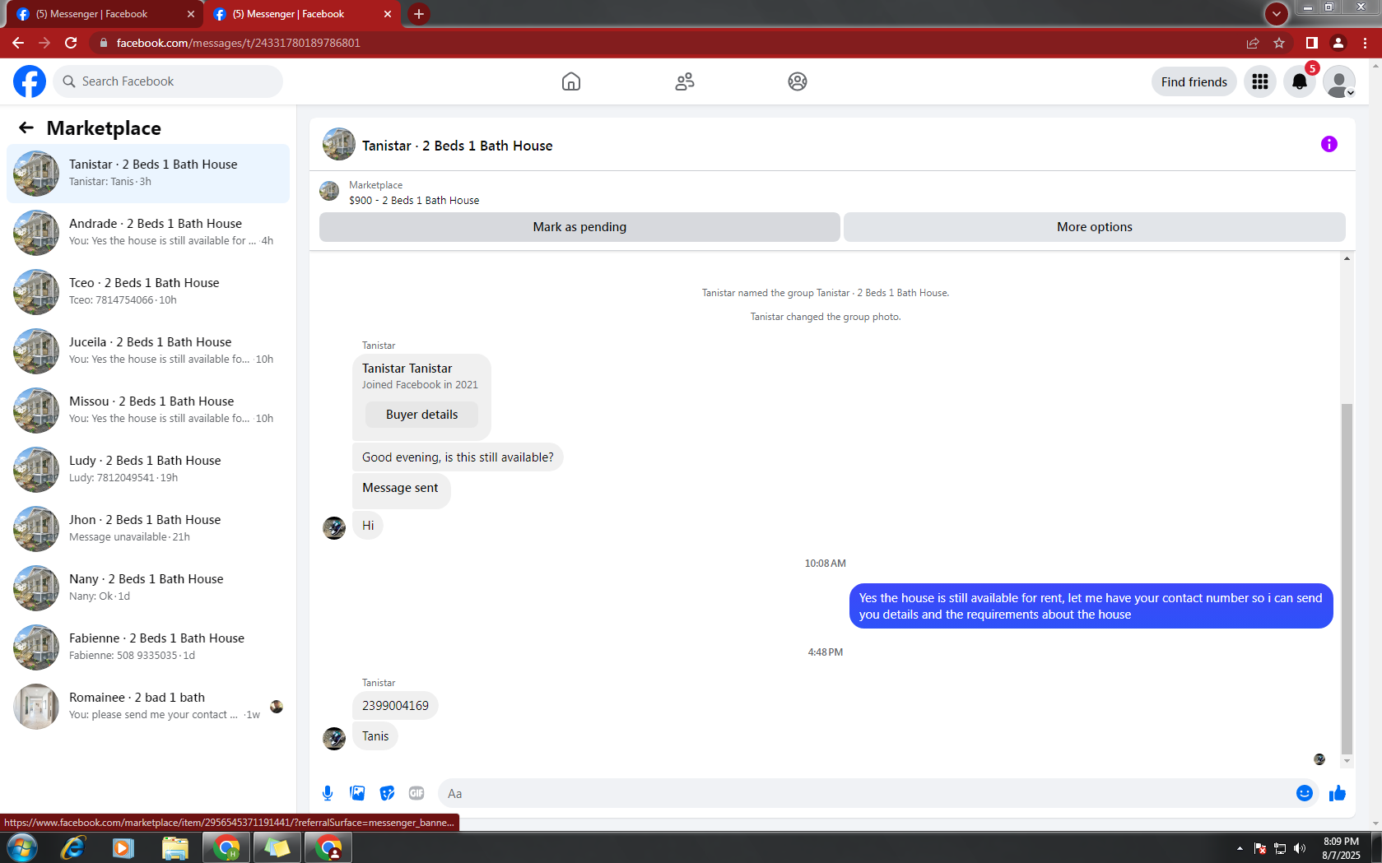This screenshot has width=1382, height=863.
Task: Open the volume control in system tray
Action: [1300, 848]
